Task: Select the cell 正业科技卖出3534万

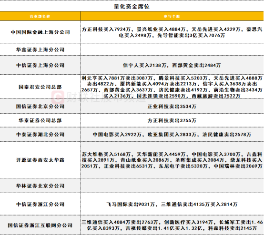Action: (x=172, y=107)
